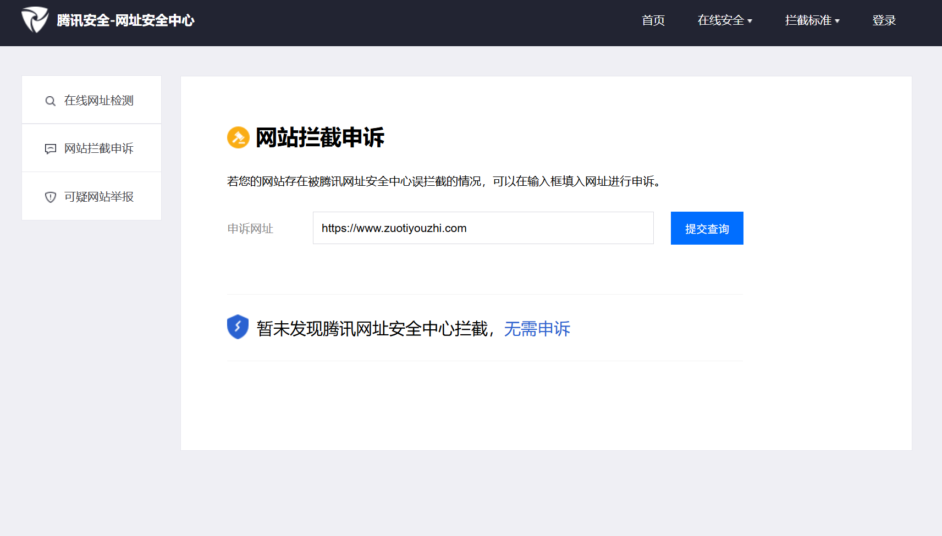Select 网站拦截申诉 in the sidebar

point(91,148)
